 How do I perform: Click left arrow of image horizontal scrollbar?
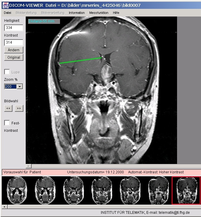[x=28, y=166]
